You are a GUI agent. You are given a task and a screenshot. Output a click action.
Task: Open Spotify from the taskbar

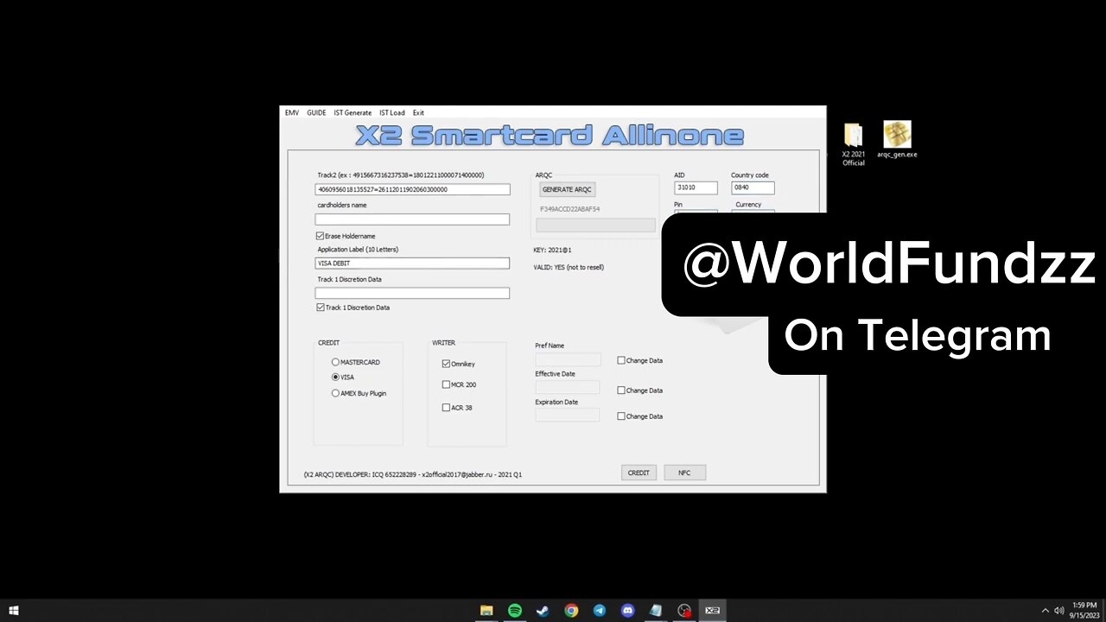tap(515, 611)
